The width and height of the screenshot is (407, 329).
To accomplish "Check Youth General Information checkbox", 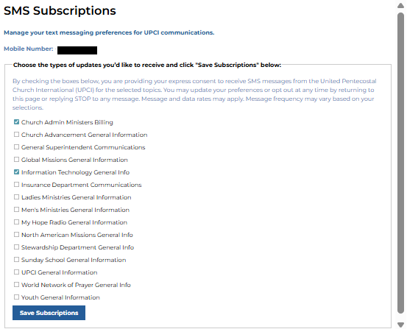I will pyautogui.click(x=16, y=297).
